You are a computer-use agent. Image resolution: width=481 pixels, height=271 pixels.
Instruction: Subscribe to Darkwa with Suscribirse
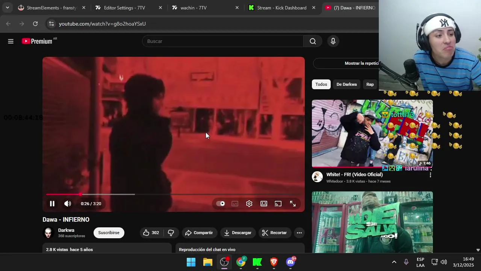[x=109, y=233]
